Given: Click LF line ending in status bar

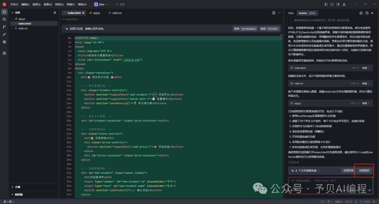Looking at the screenshot, I should coord(356,202).
